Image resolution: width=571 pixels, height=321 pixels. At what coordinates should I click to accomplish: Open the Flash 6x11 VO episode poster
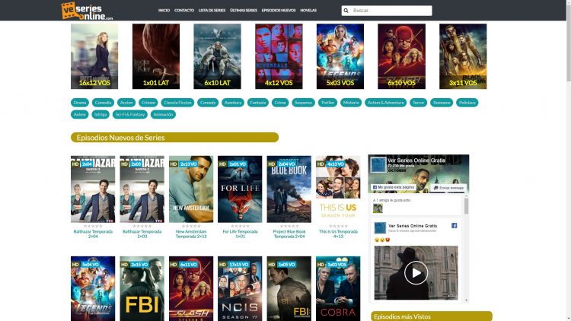pyautogui.click(x=191, y=288)
